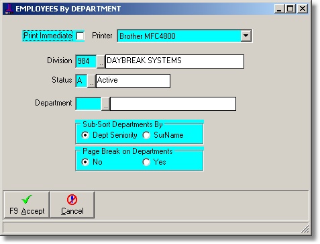This screenshot has height=244, width=320.
Task: Open the Division lookup button
Action: point(101,61)
